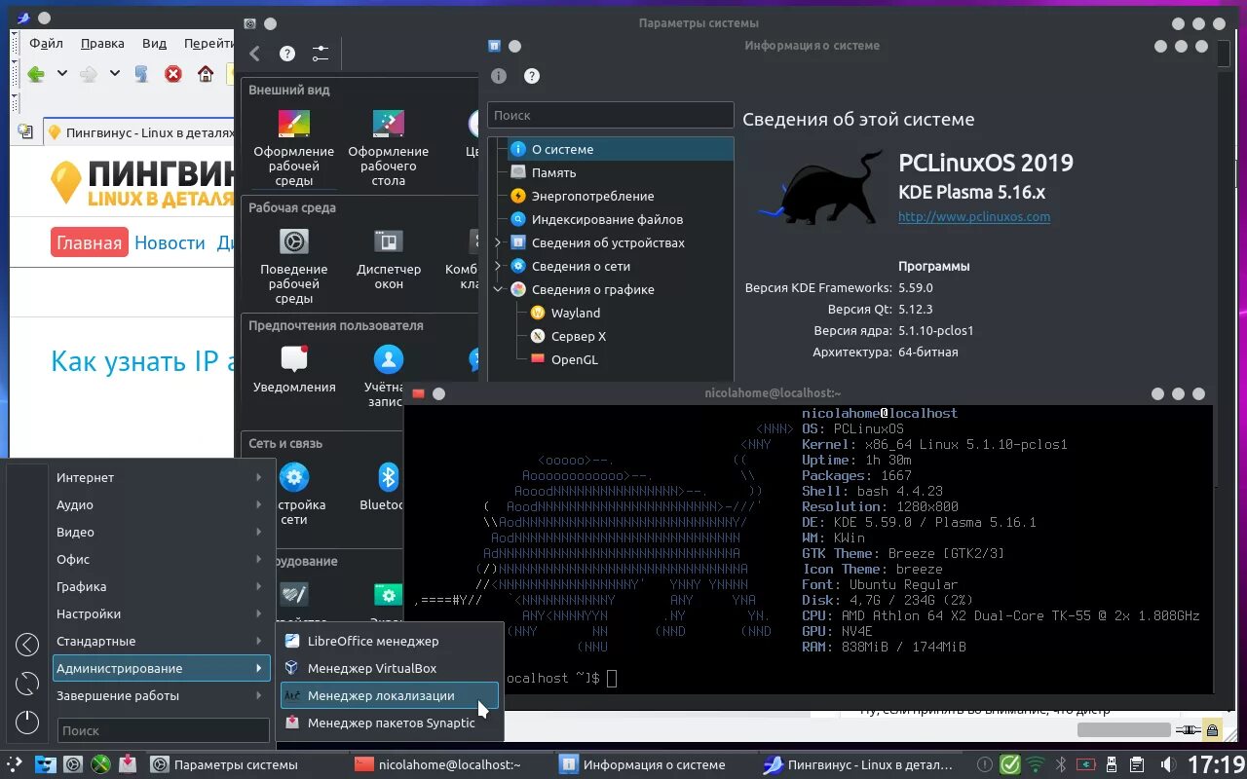Open Оформление рабочей среды settings module
This screenshot has height=779, width=1247.
(293, 147)
